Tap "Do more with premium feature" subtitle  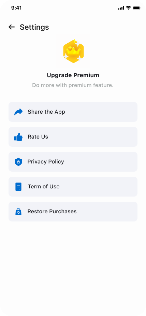tap(73, 85)
